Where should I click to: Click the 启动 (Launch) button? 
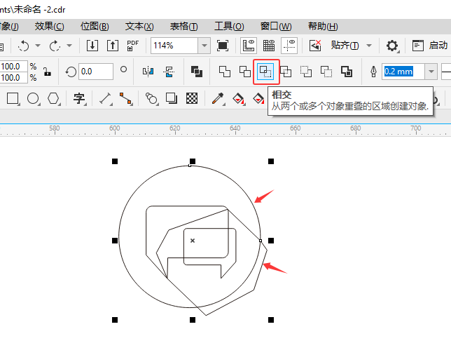(x=430, y=46)
